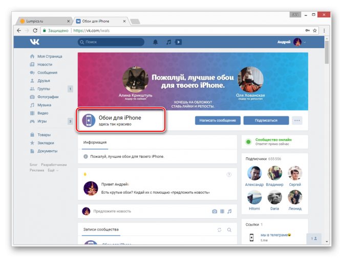343x258 pixels.
Task: Close the Lumpics.ru tab
Action: coord(68,21)
